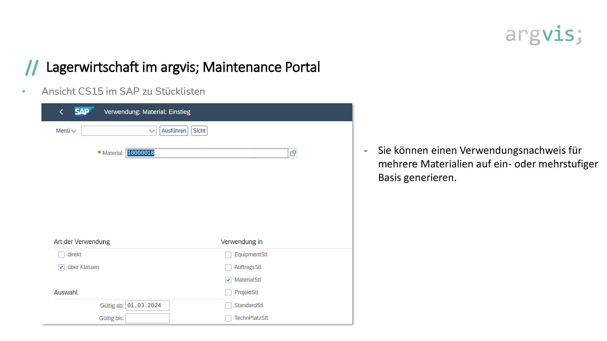This screenshot has height=341, width=607.
Task: Click the slide title 'Lagerwirtschaft im argvis; Maintenance Portal'
Action: [183, 67]
